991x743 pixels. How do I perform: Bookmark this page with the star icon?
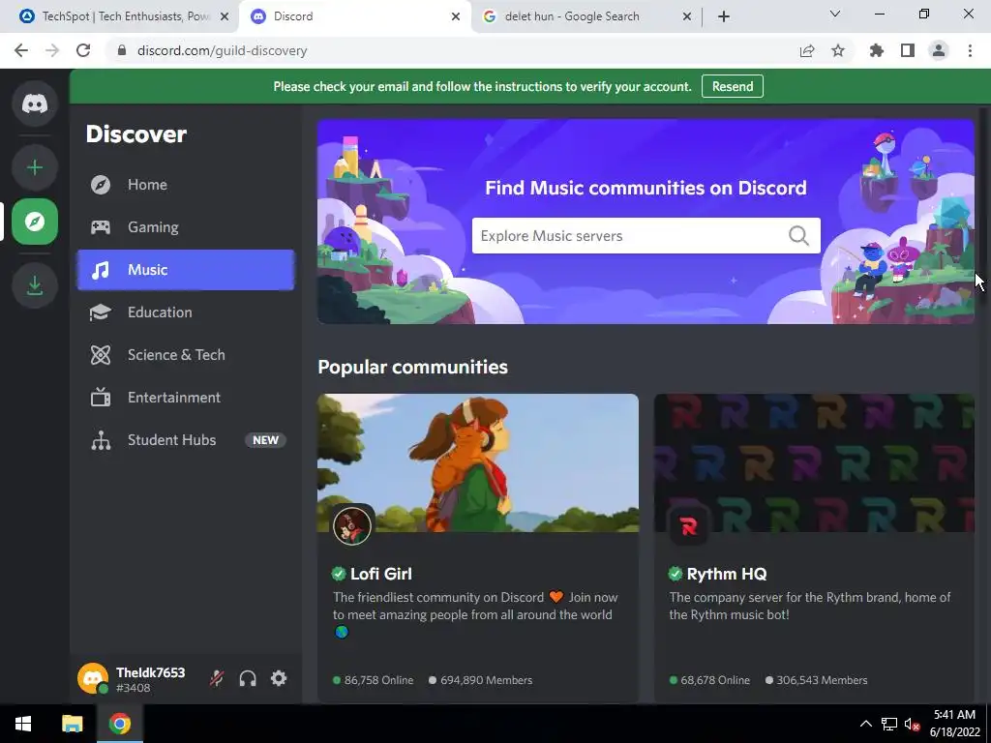[838, 50]
